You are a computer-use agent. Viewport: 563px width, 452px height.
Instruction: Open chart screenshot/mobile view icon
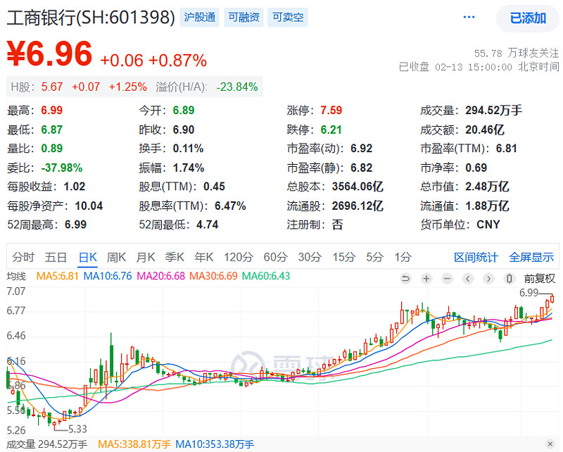tap(508, 279)
